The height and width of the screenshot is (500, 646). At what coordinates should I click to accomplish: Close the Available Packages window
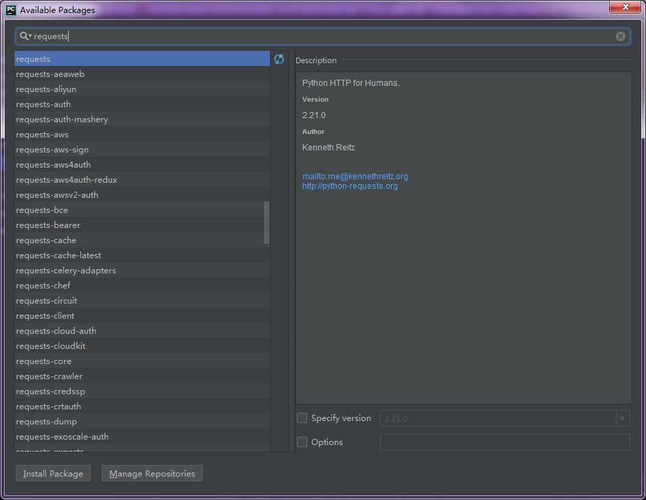[x=625, y=7]
